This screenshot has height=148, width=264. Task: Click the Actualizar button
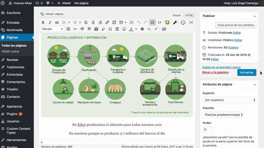[247, 72]
